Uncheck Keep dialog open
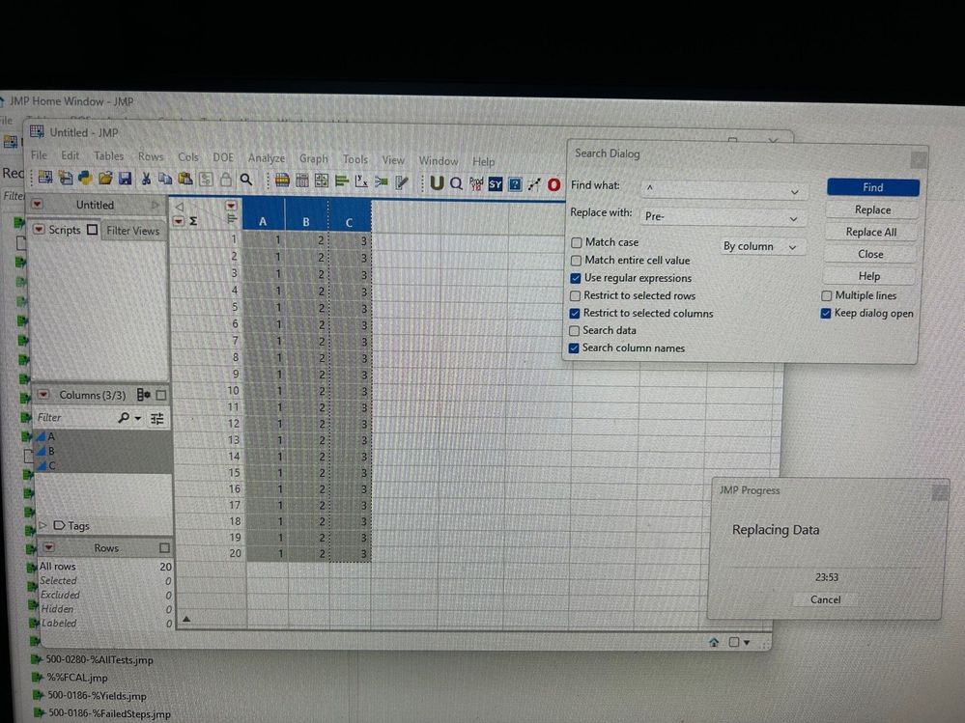 point(826,314)
